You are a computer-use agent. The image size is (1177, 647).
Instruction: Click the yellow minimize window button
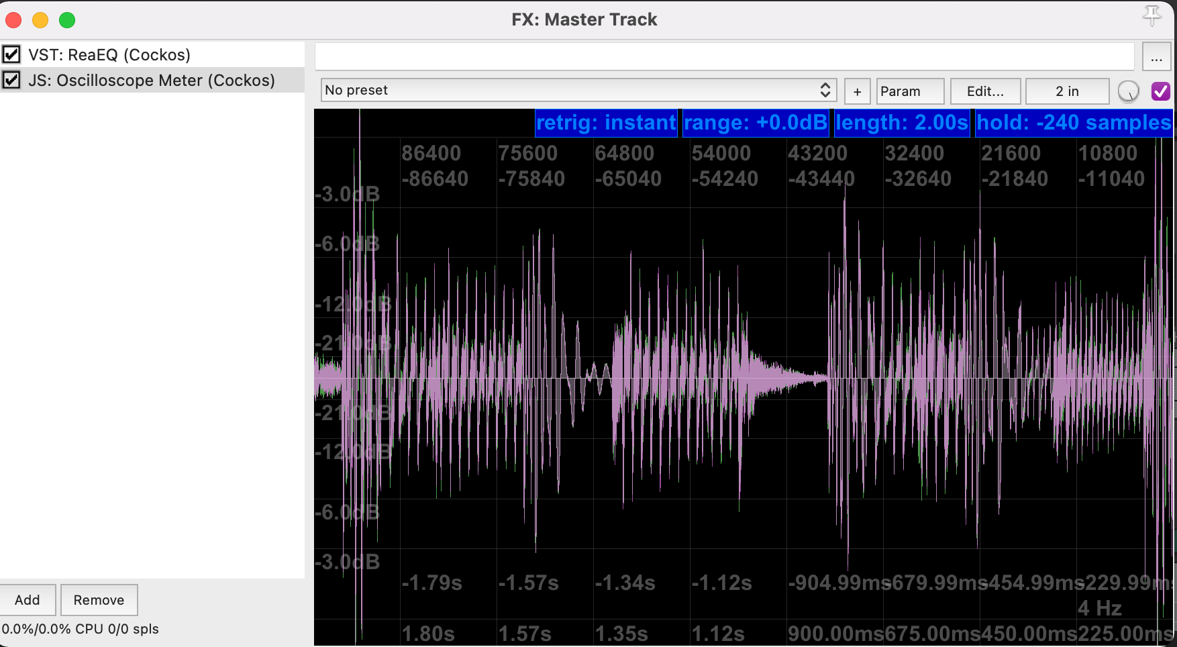[40, 20]
